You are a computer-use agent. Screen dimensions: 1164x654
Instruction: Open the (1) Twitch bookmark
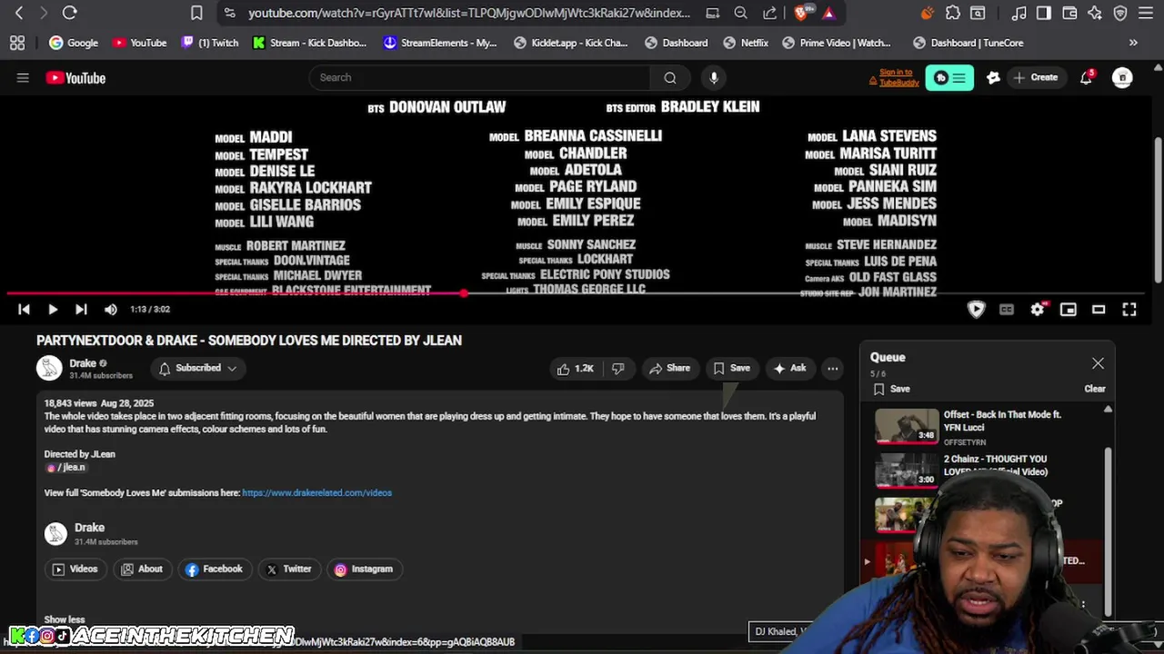[x=210, y=43]
